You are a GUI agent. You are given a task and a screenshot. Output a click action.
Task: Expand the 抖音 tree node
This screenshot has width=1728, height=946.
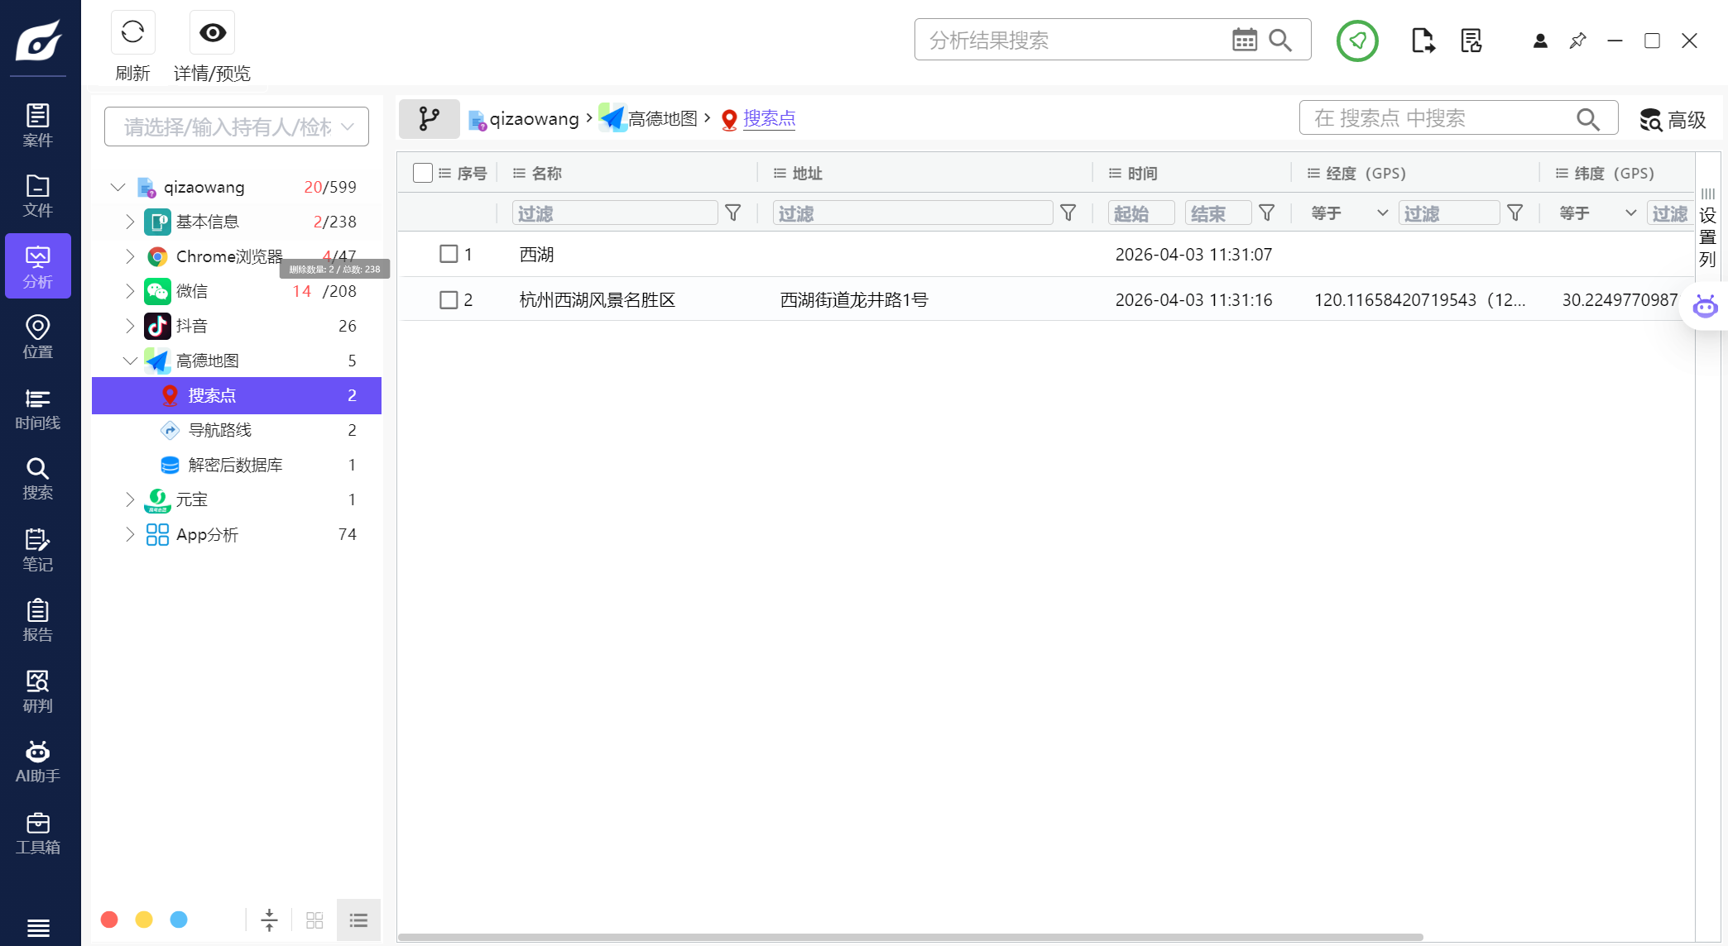click(x=130, y=326)
